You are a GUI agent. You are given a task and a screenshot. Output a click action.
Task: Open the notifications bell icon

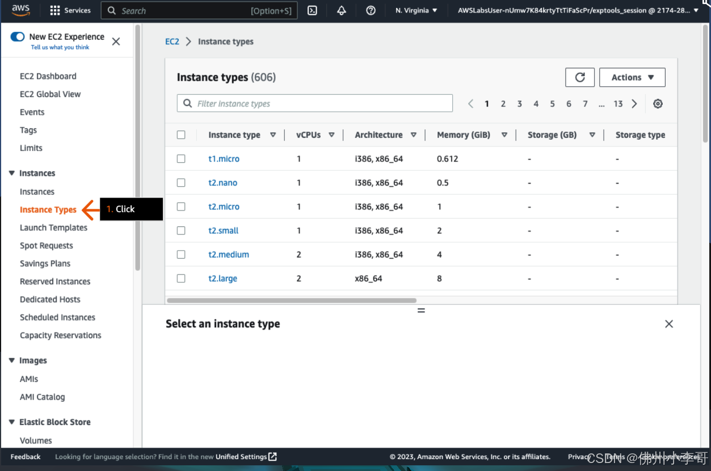pyautogui.click(x=342, y=11)
